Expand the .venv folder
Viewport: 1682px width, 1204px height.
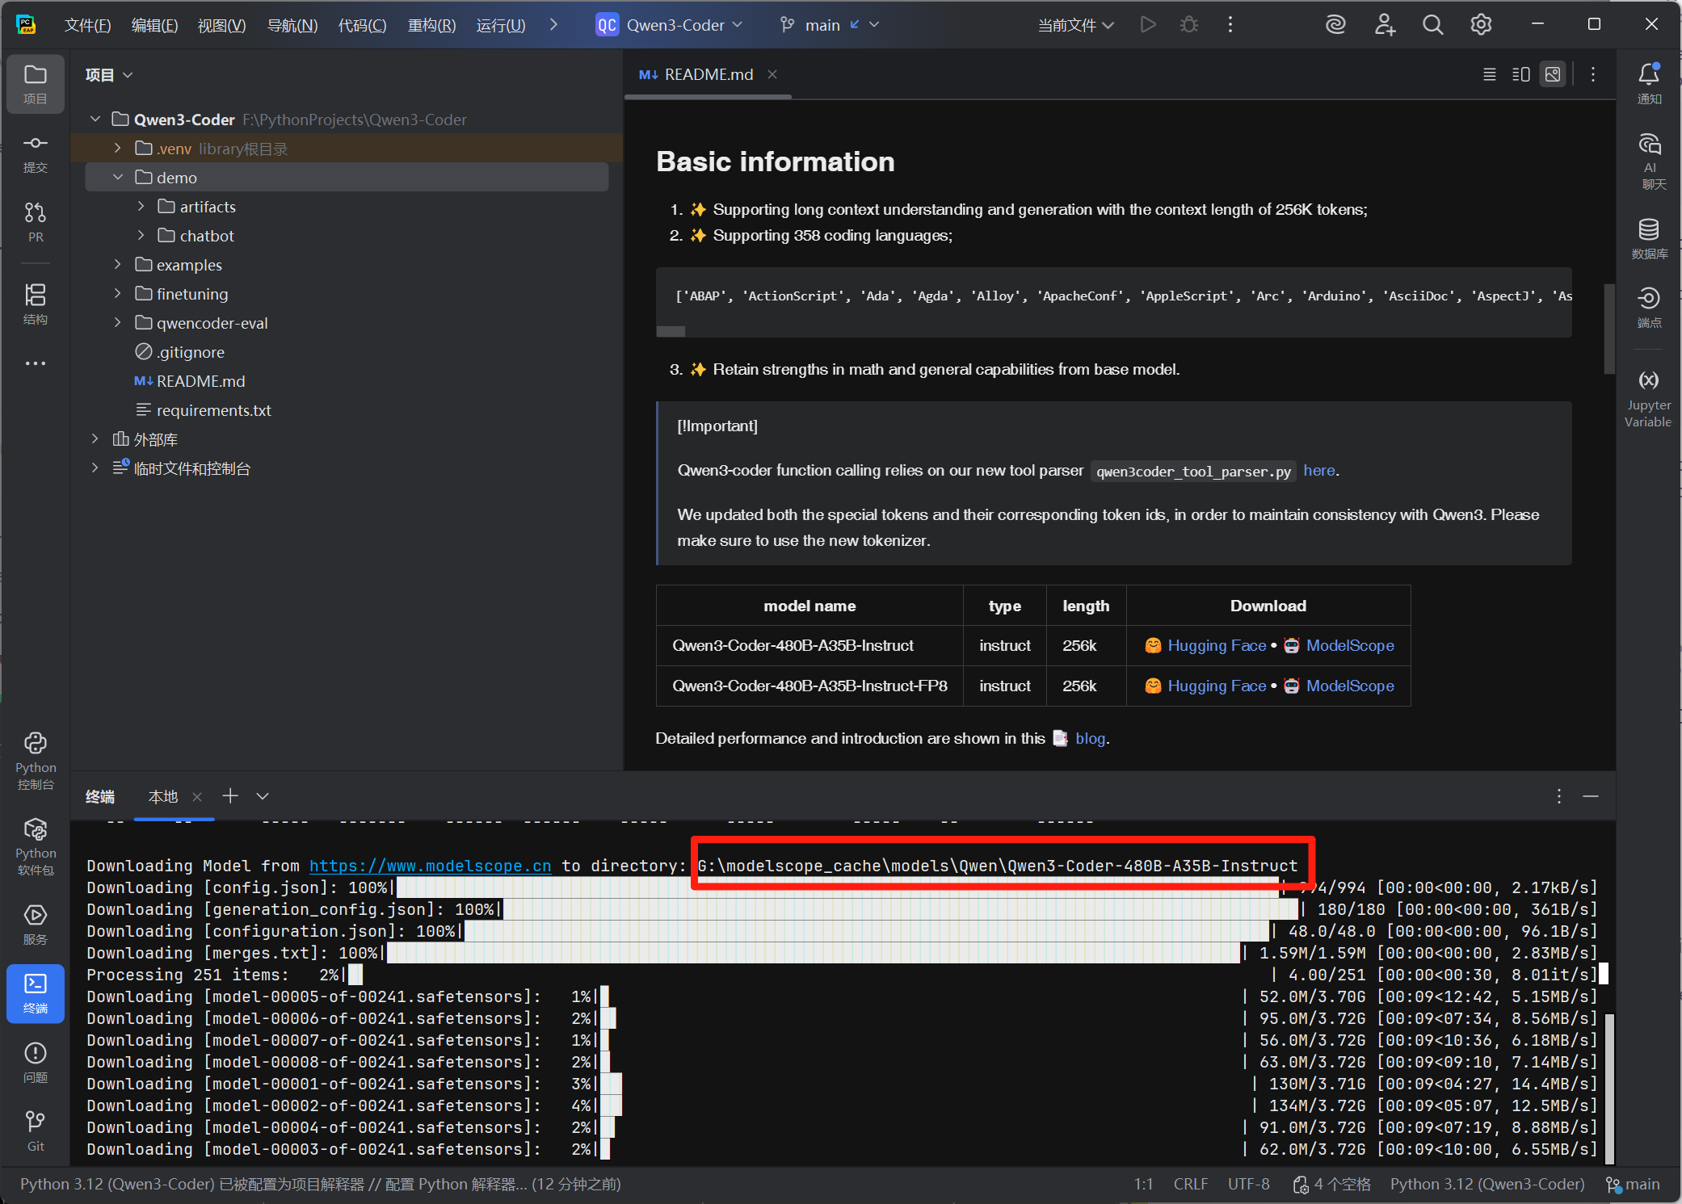118,149
